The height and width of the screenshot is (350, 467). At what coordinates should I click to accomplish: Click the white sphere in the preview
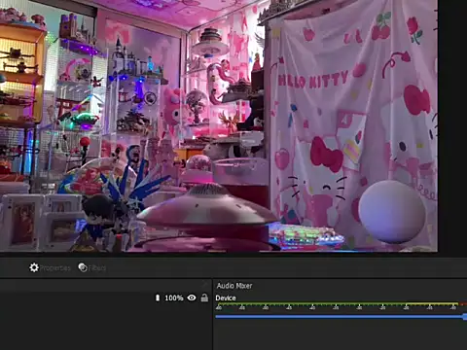(x=392, y=212)
